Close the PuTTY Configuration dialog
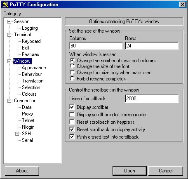This screenshot has height=179, width=188. coord(183,5)
